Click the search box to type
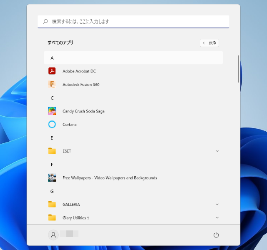This screenshot has width=267, height=250. coord(133,22)
